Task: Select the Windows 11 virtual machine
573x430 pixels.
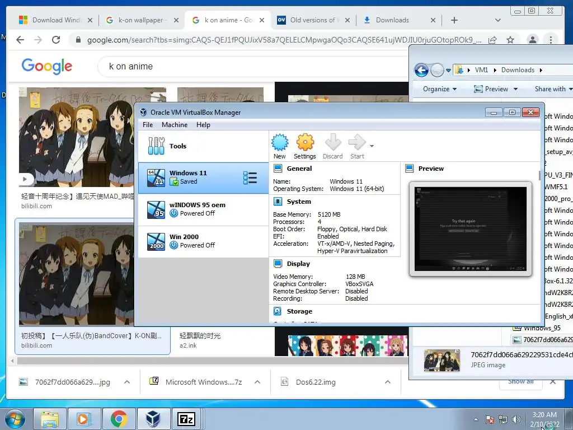Action: tap(203, 177)
